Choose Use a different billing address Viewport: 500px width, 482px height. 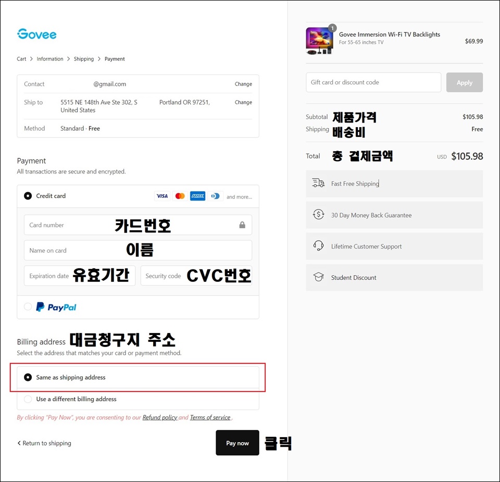28,399
